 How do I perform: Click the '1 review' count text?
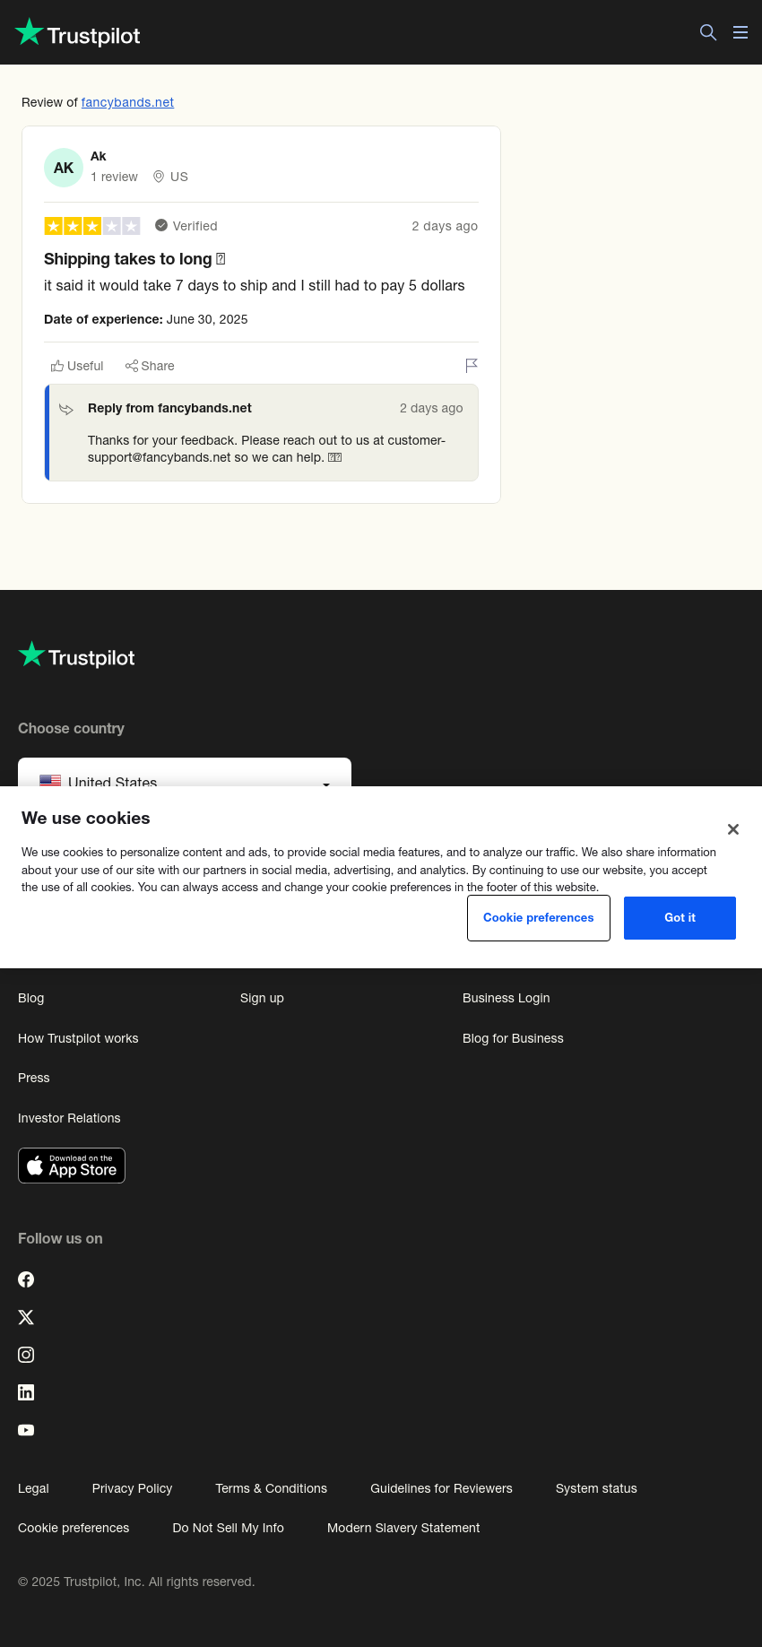point(114,177)
